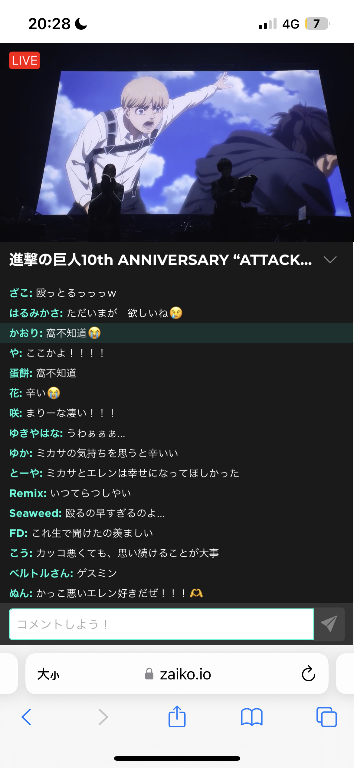Open the 大小 text size page menu
354x768 pixels.
pos(48,674)
